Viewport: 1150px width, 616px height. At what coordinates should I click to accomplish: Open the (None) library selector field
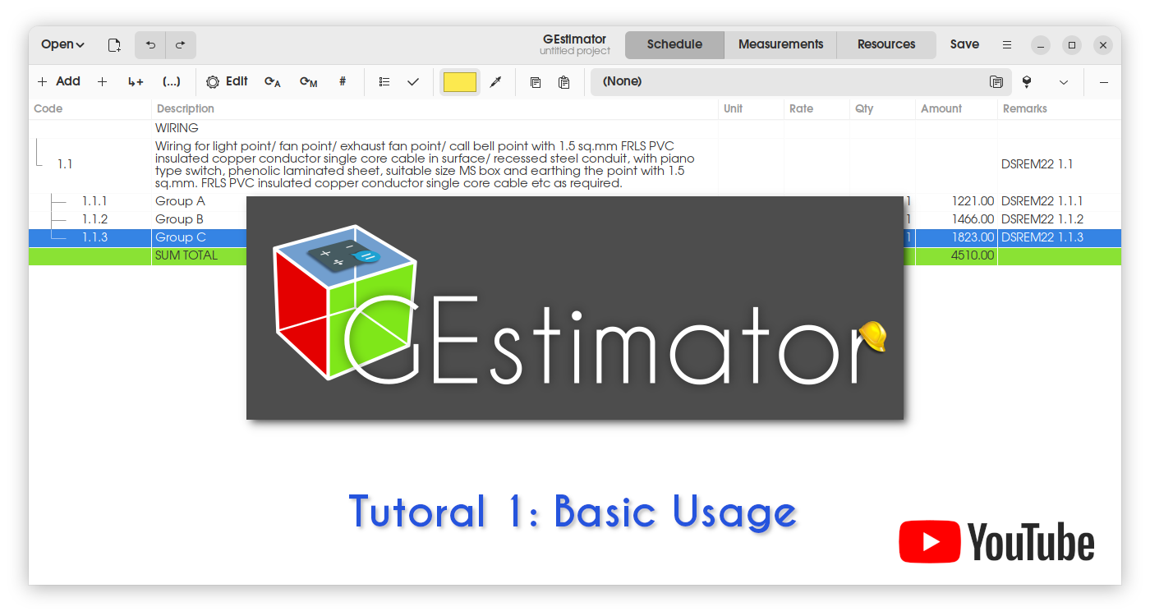(x=801, y=81)
